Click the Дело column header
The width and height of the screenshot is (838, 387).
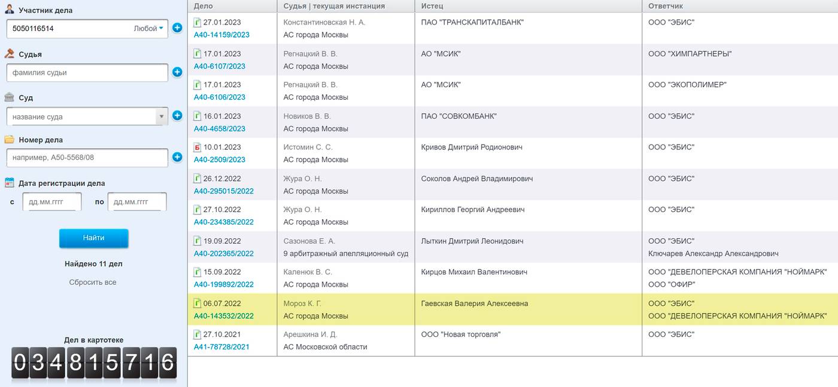pos(203,6)
